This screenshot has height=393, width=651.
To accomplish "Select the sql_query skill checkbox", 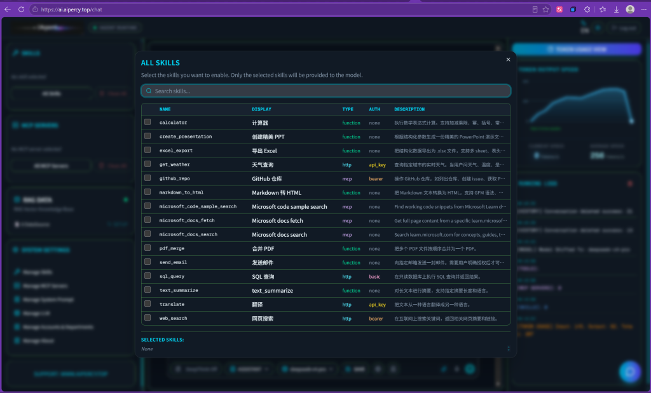I will 147,276.
